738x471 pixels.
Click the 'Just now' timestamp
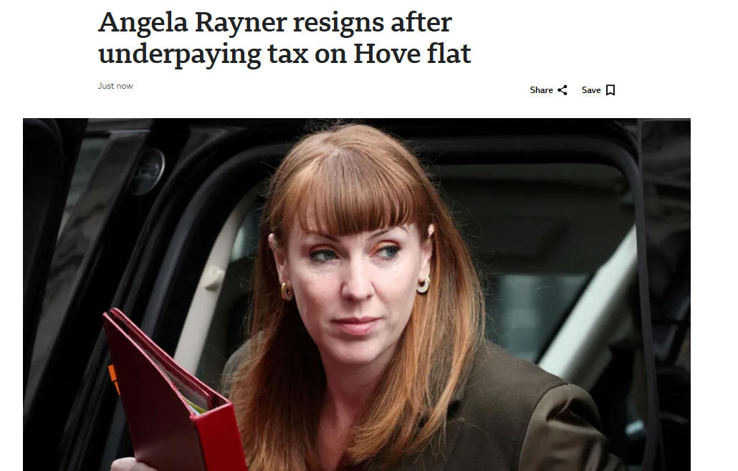click(x=115, y=86)
